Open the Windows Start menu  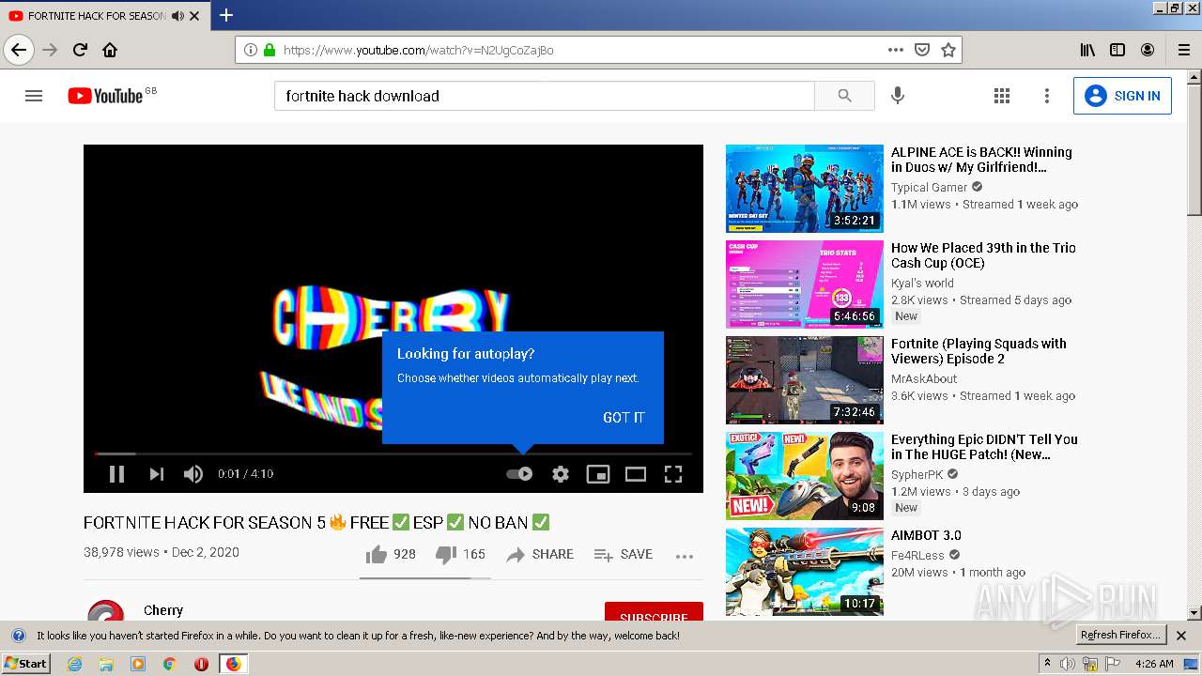point(26,663)
